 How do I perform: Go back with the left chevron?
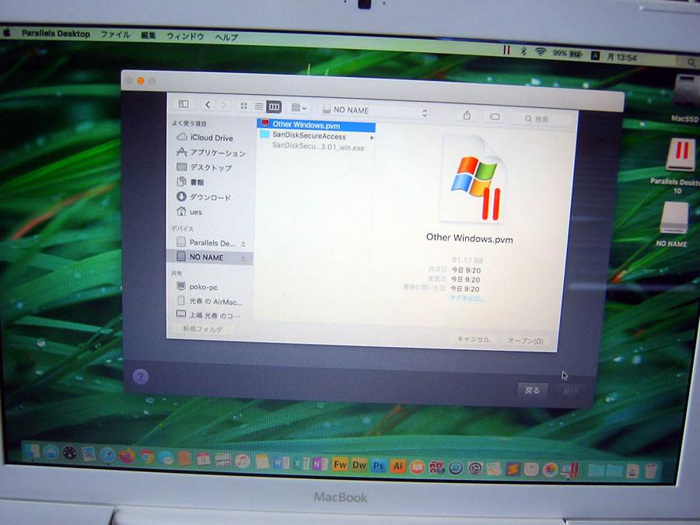coord(208,105)
